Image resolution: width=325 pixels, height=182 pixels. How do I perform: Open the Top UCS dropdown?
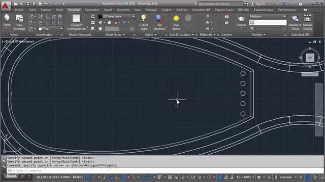pos(50,28)
